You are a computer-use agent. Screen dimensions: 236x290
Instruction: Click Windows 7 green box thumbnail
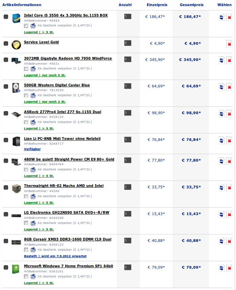pos(16,269)
